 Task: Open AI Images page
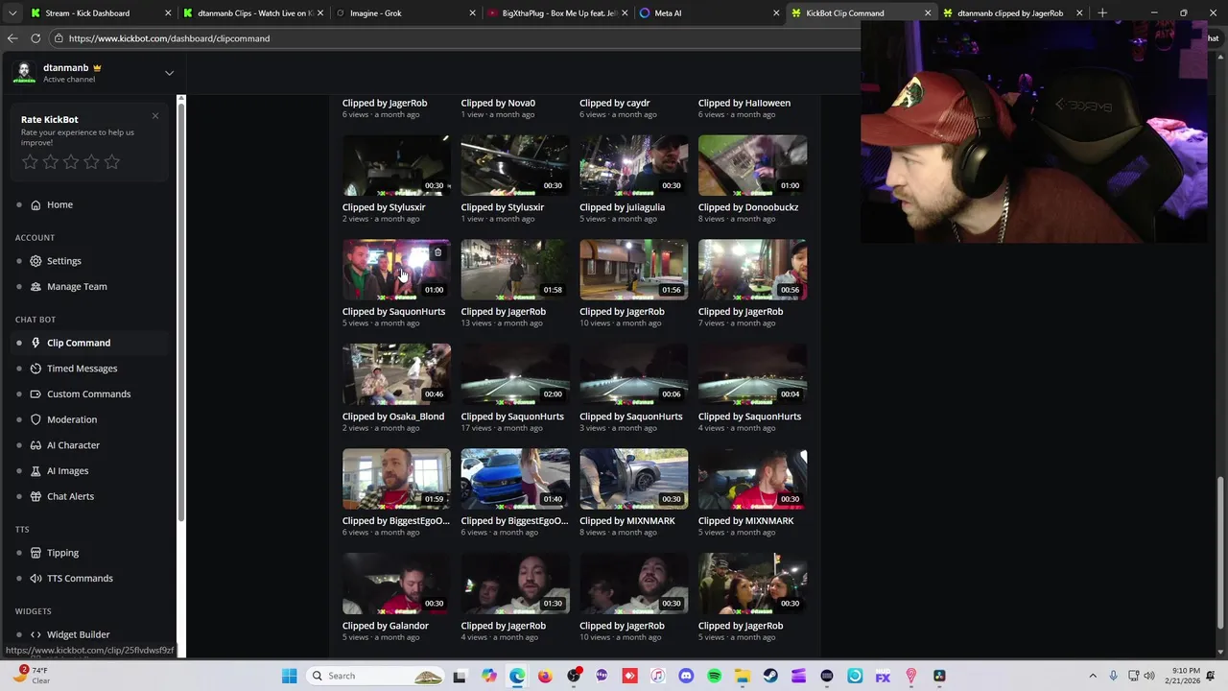pos(67,470)
